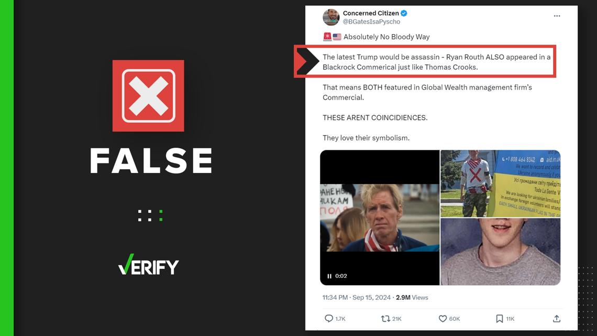Click the highlighted Ryan Routh claim text
Image resolution: width=597 pixels, height=336 pixels.
[436, 62]
